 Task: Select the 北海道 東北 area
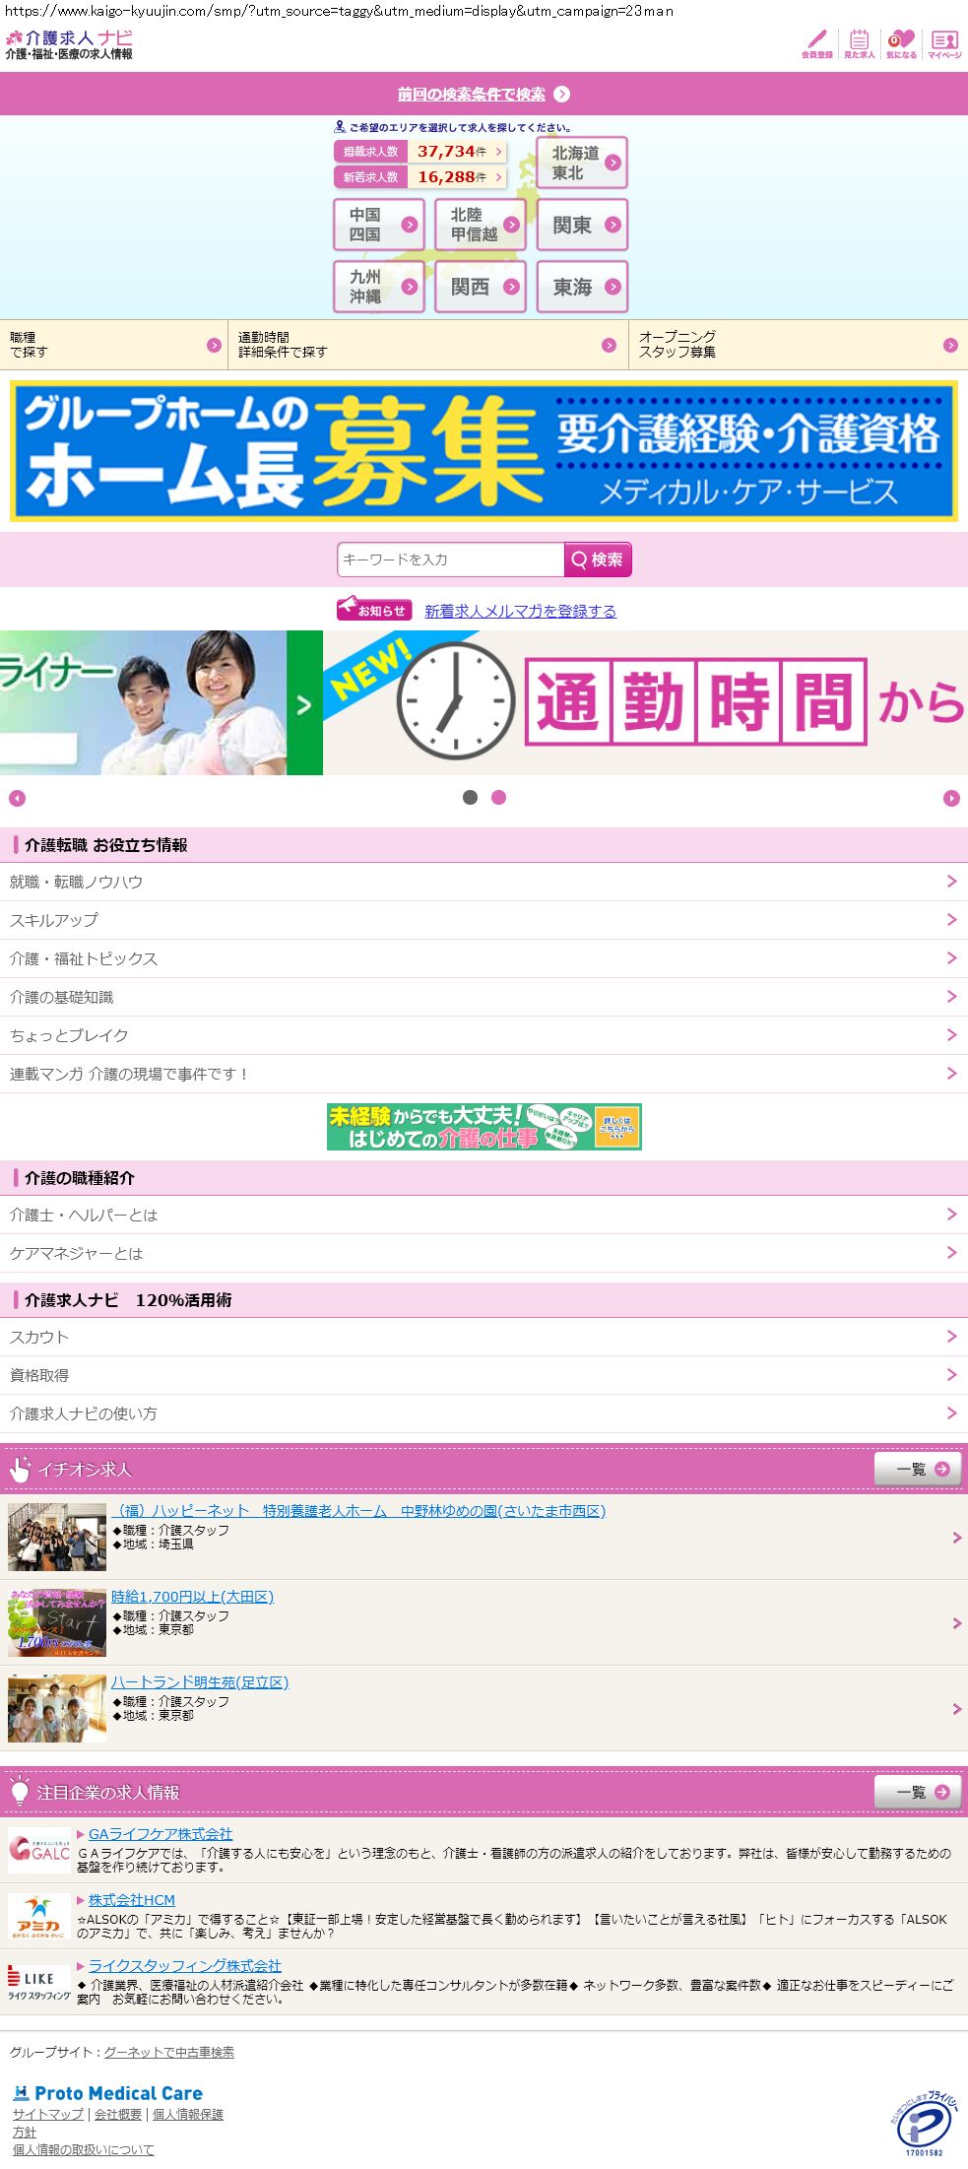tap(582, 163)
